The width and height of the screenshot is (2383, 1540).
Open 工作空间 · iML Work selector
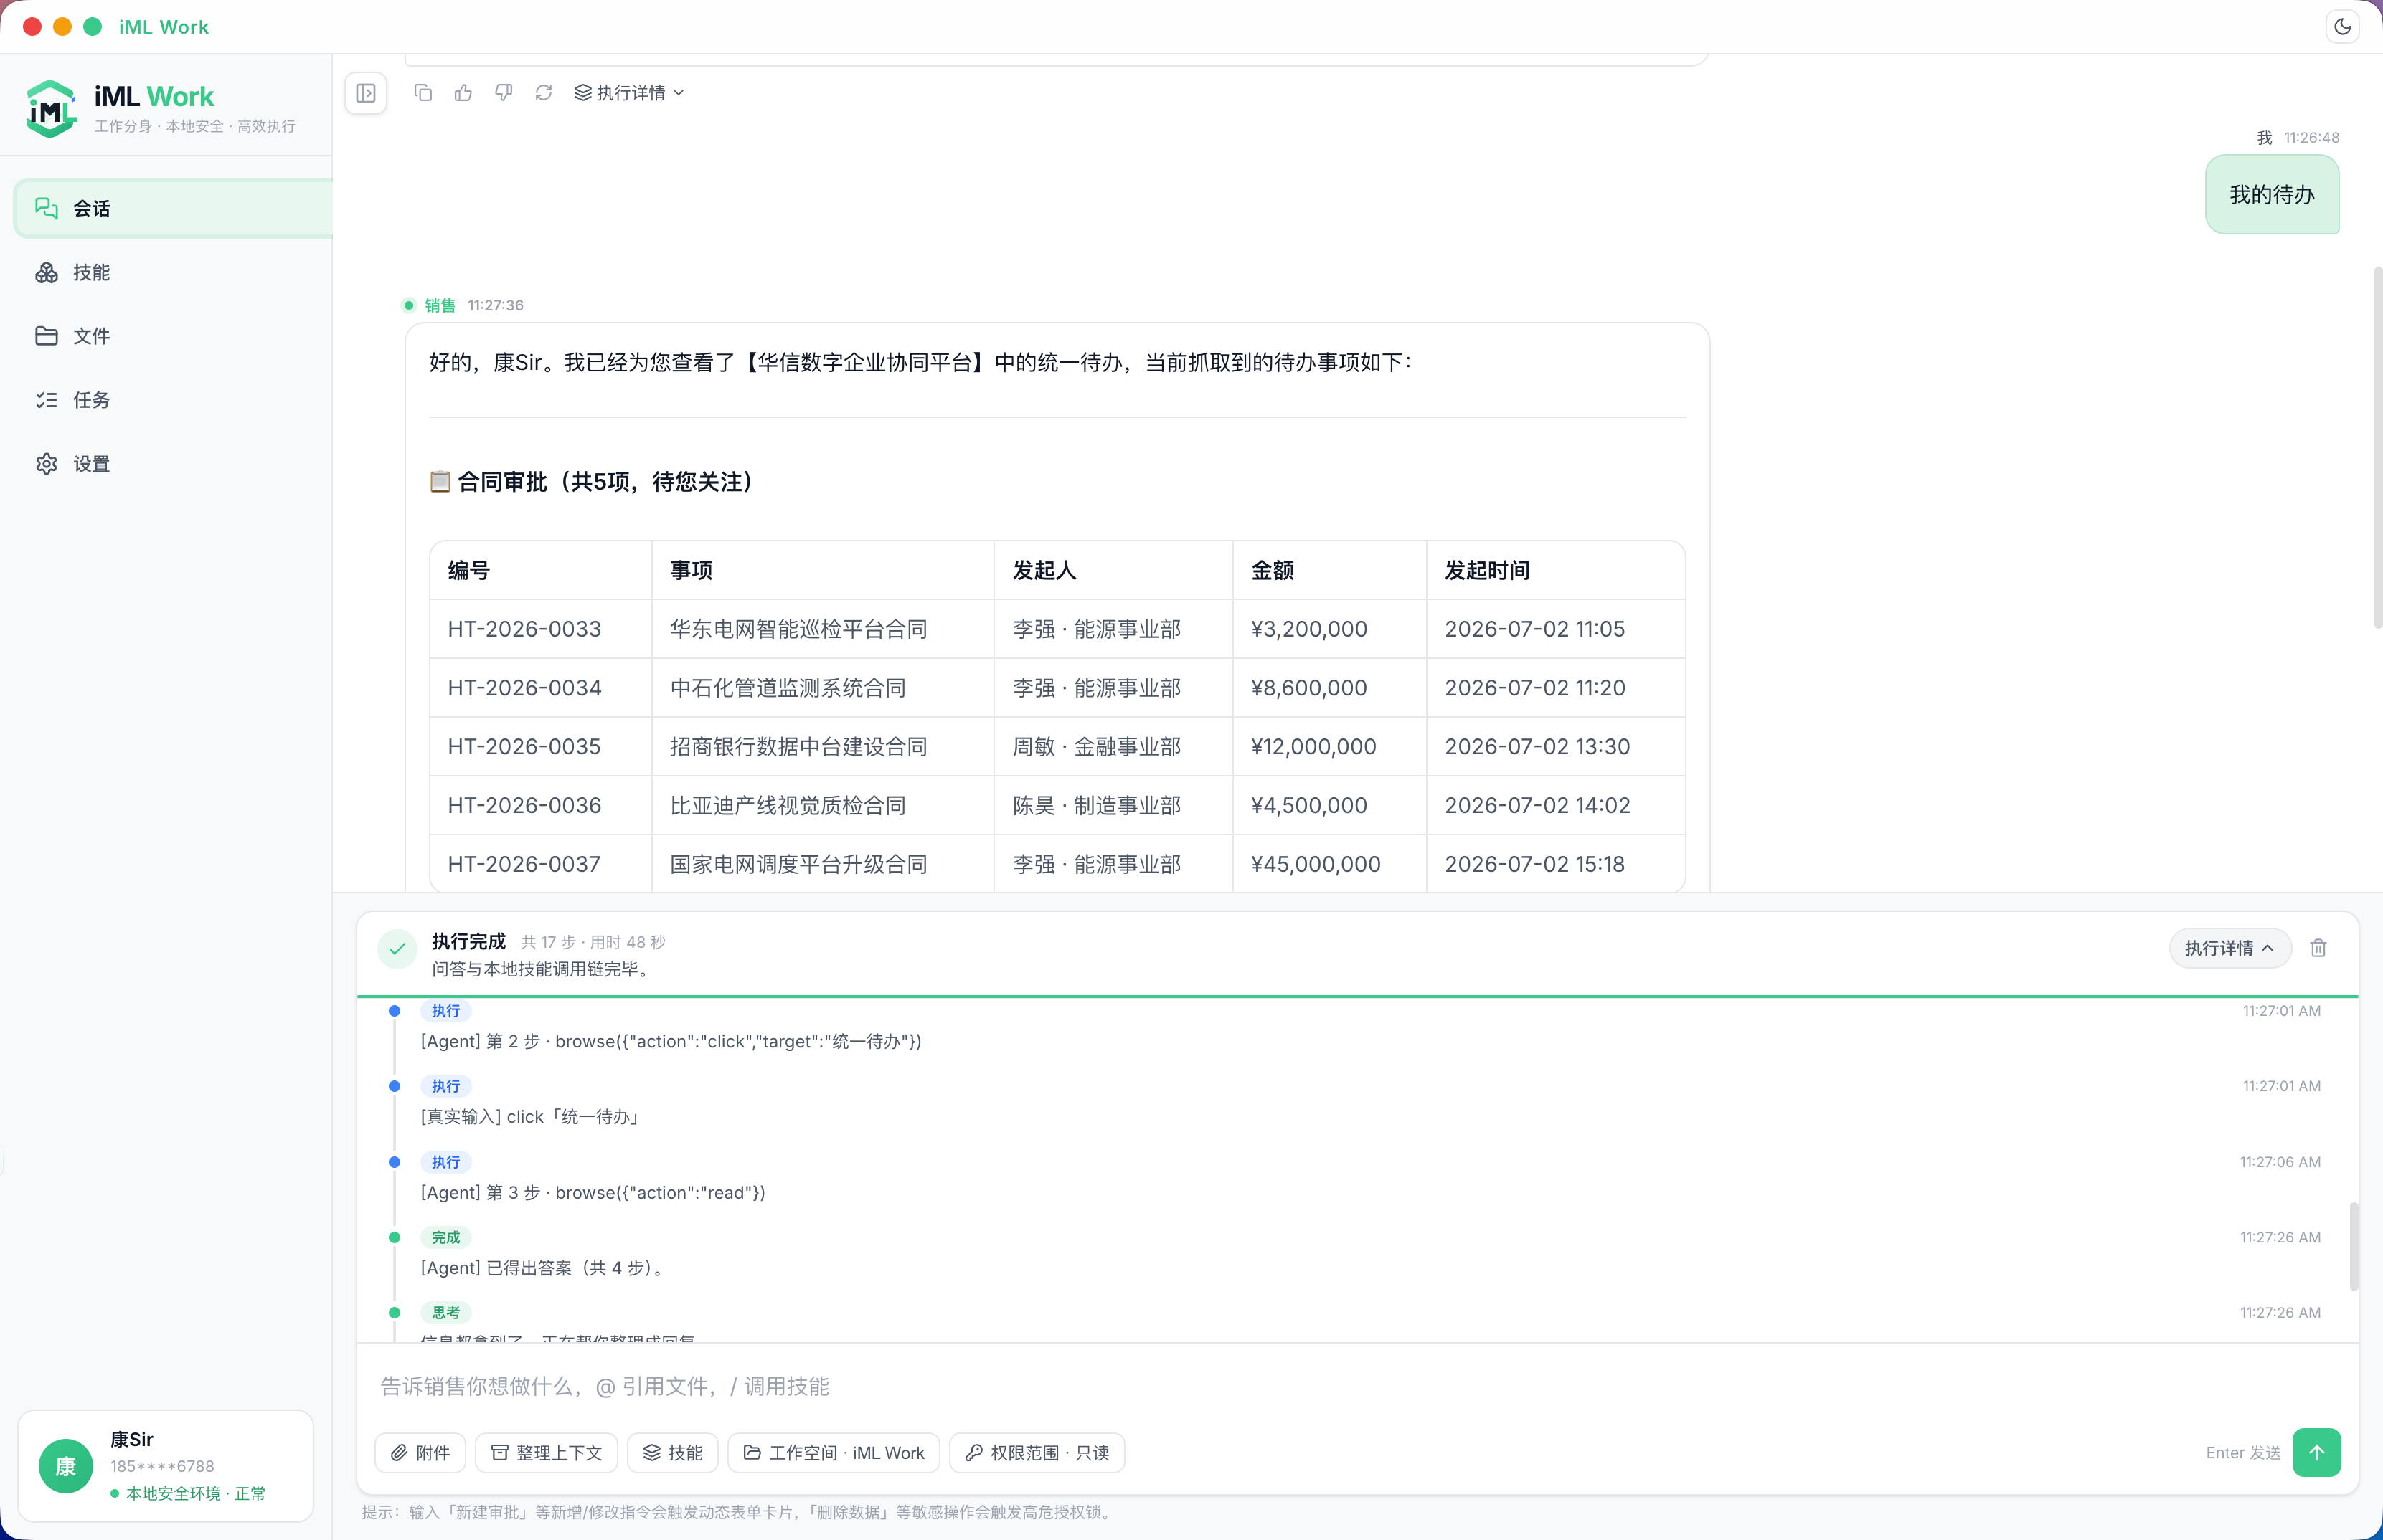click(834, 1453)
